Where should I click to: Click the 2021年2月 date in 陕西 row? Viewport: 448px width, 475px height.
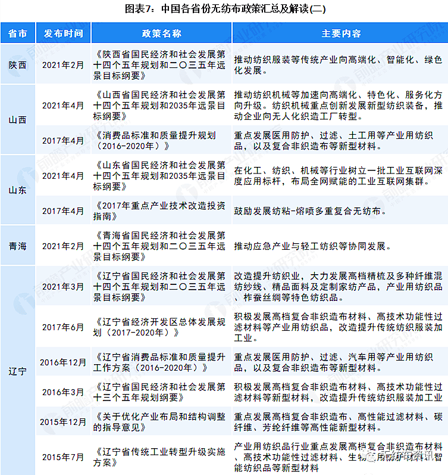(x=63, y=65)
